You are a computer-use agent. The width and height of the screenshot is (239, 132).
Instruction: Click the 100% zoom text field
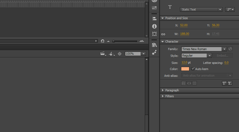point(133,54)
